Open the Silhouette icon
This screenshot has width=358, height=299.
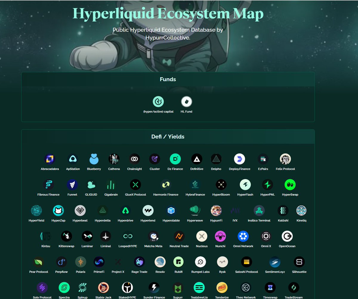[x=299, y=262]
